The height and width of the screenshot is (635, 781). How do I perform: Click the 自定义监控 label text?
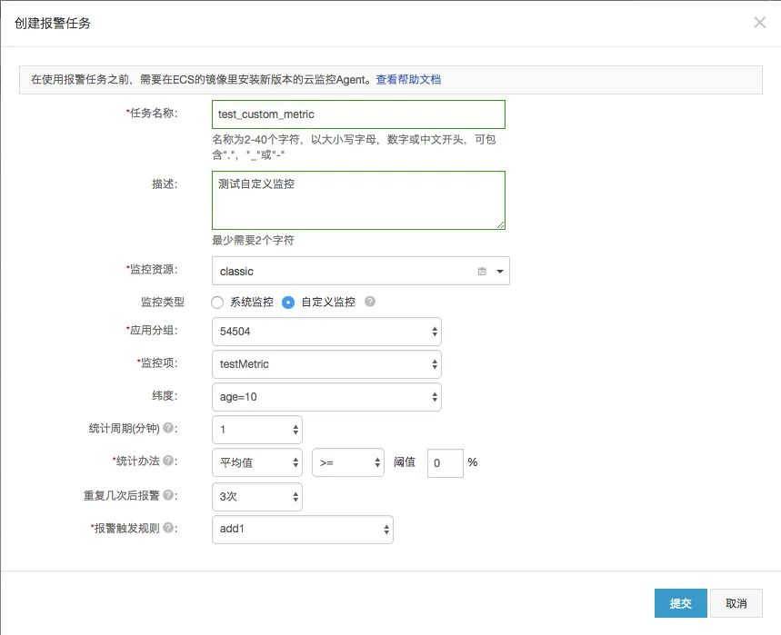(328, 303)
